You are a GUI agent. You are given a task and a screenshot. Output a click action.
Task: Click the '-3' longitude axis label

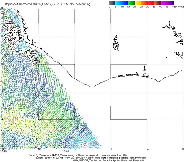click(147, 149)
